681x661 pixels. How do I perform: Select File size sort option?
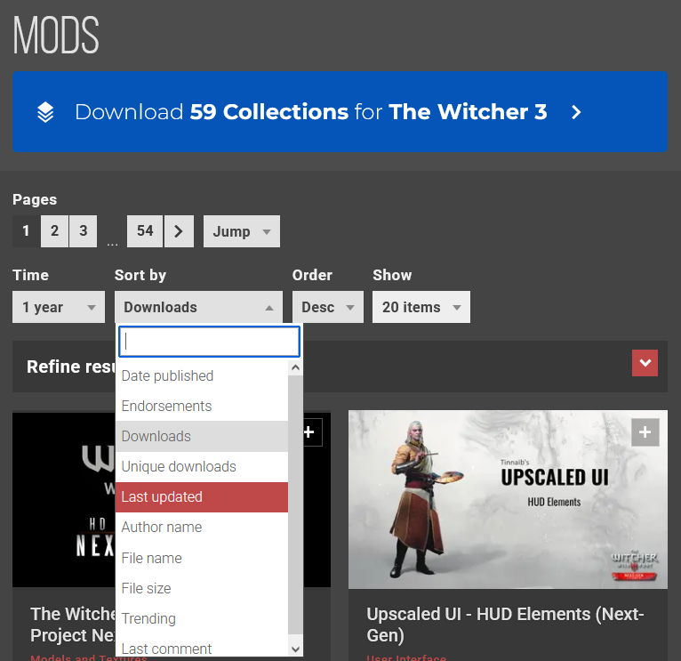[x=202, y=588]
